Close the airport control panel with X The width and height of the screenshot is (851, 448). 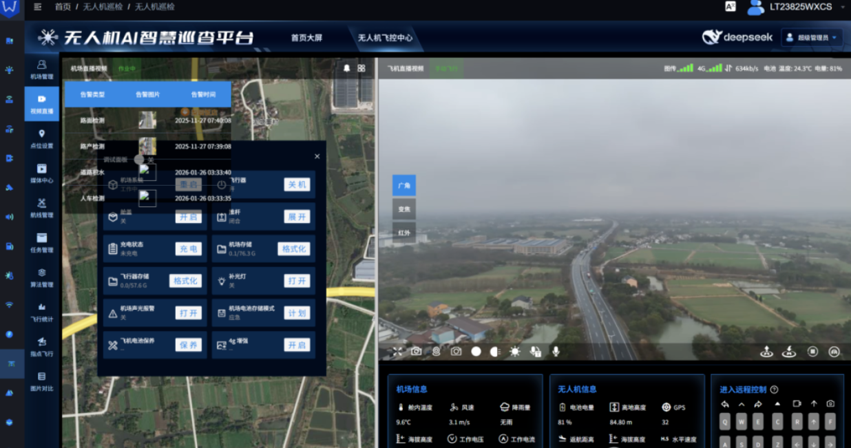click(x=317, y=156)
